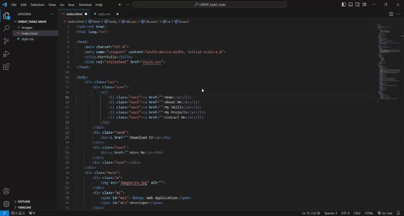Click the HTML language mode indicator
The height and width of the screenshot is (216, 404).
pos(369,213)
